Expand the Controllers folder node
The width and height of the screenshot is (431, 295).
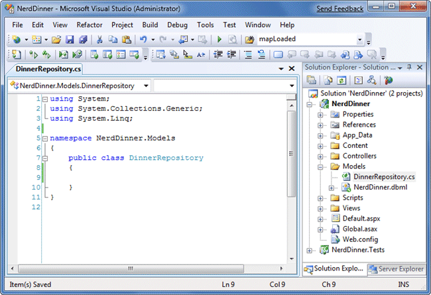tap(320, 156)
